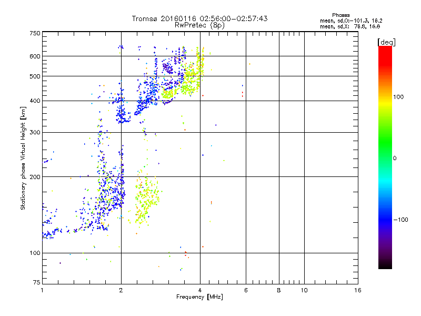Click the x-axis label '2'
The width and height of the screenshot is (421, 316).
pyautogui.click(x=121, y=290)
